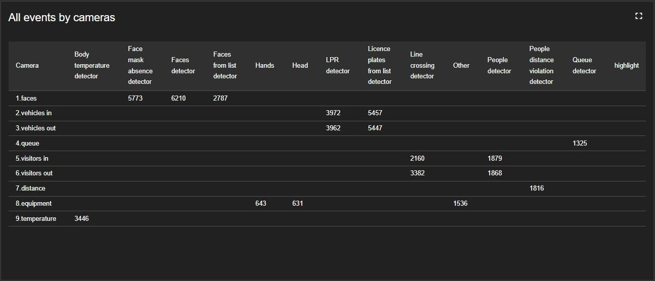This screenshot has width=655, height=281.
Task: Click the All events by cameras title
Action: (x=62, y=18)
